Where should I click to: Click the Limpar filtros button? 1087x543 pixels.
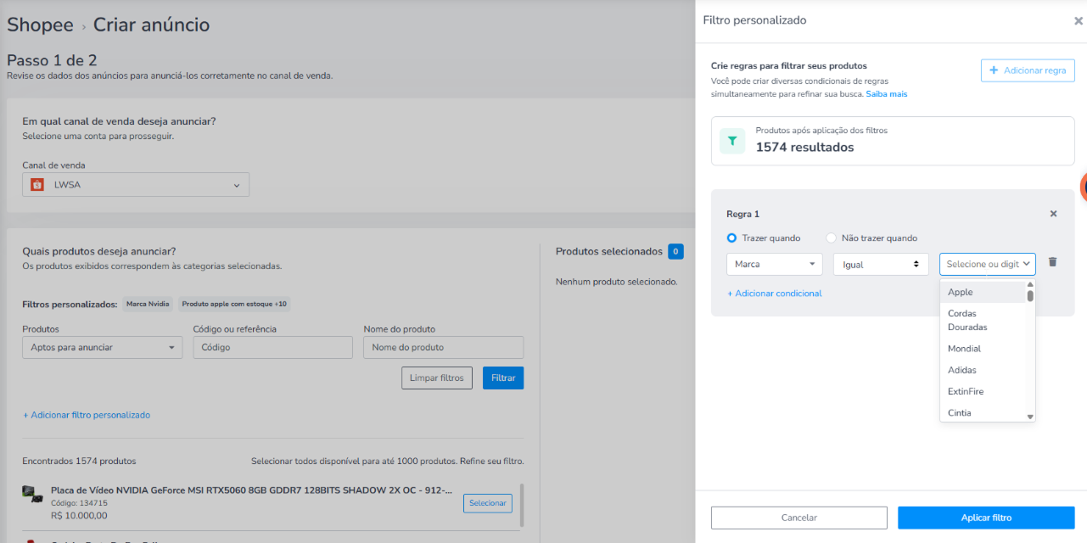[436, 378]
